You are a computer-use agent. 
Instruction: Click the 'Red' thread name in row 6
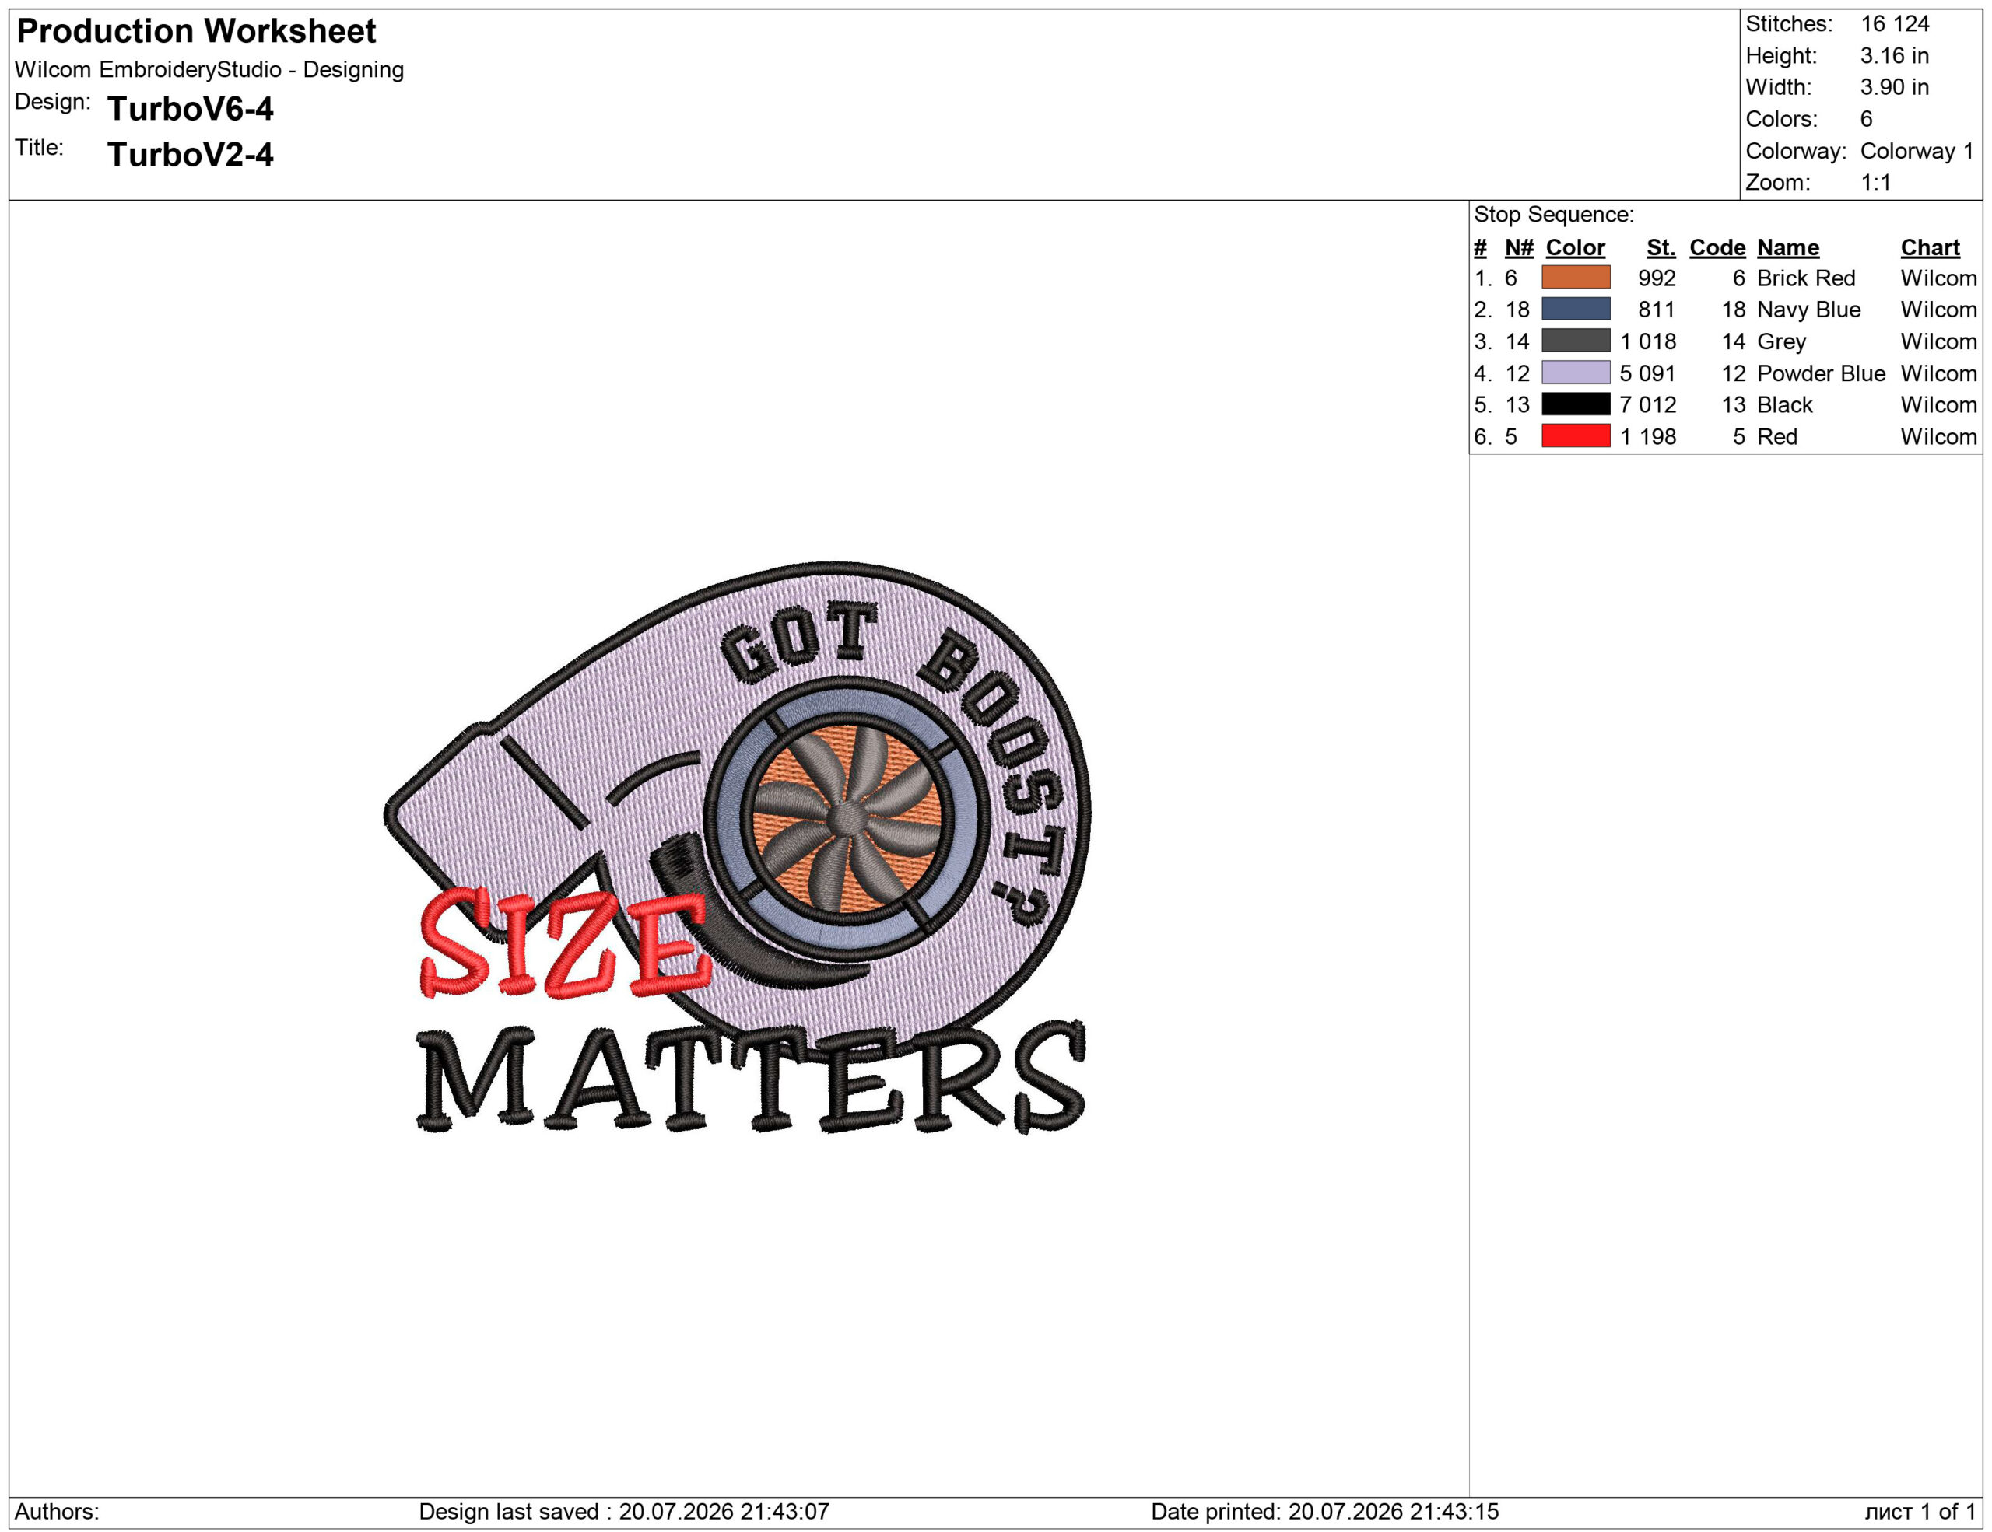pyautogui.click(x=1776, y=436)
